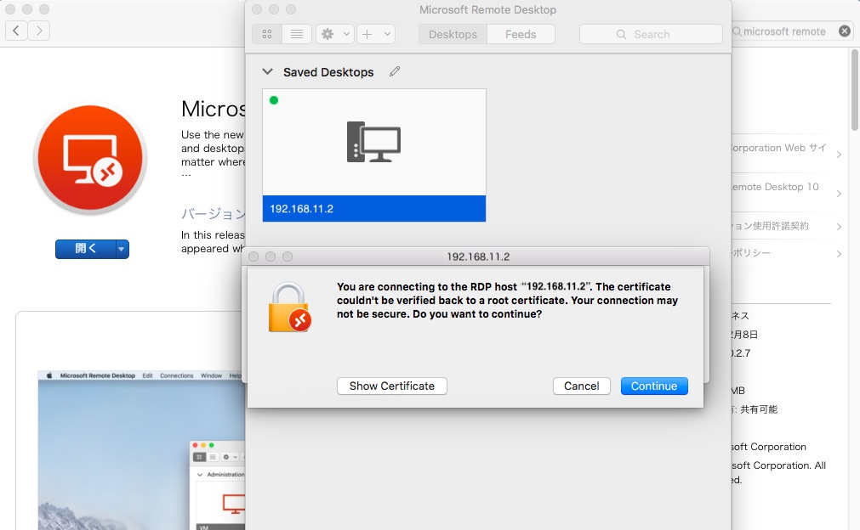
Task: Click the Microsoft Remote Desktop app icon
Action: pyautogui.click(x=90, y=161)
